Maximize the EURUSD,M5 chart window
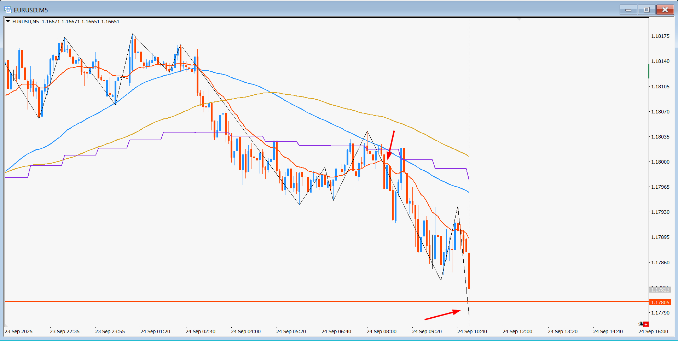Image resolution: width=678 pixels, height=341 pixels. [647, 10]
